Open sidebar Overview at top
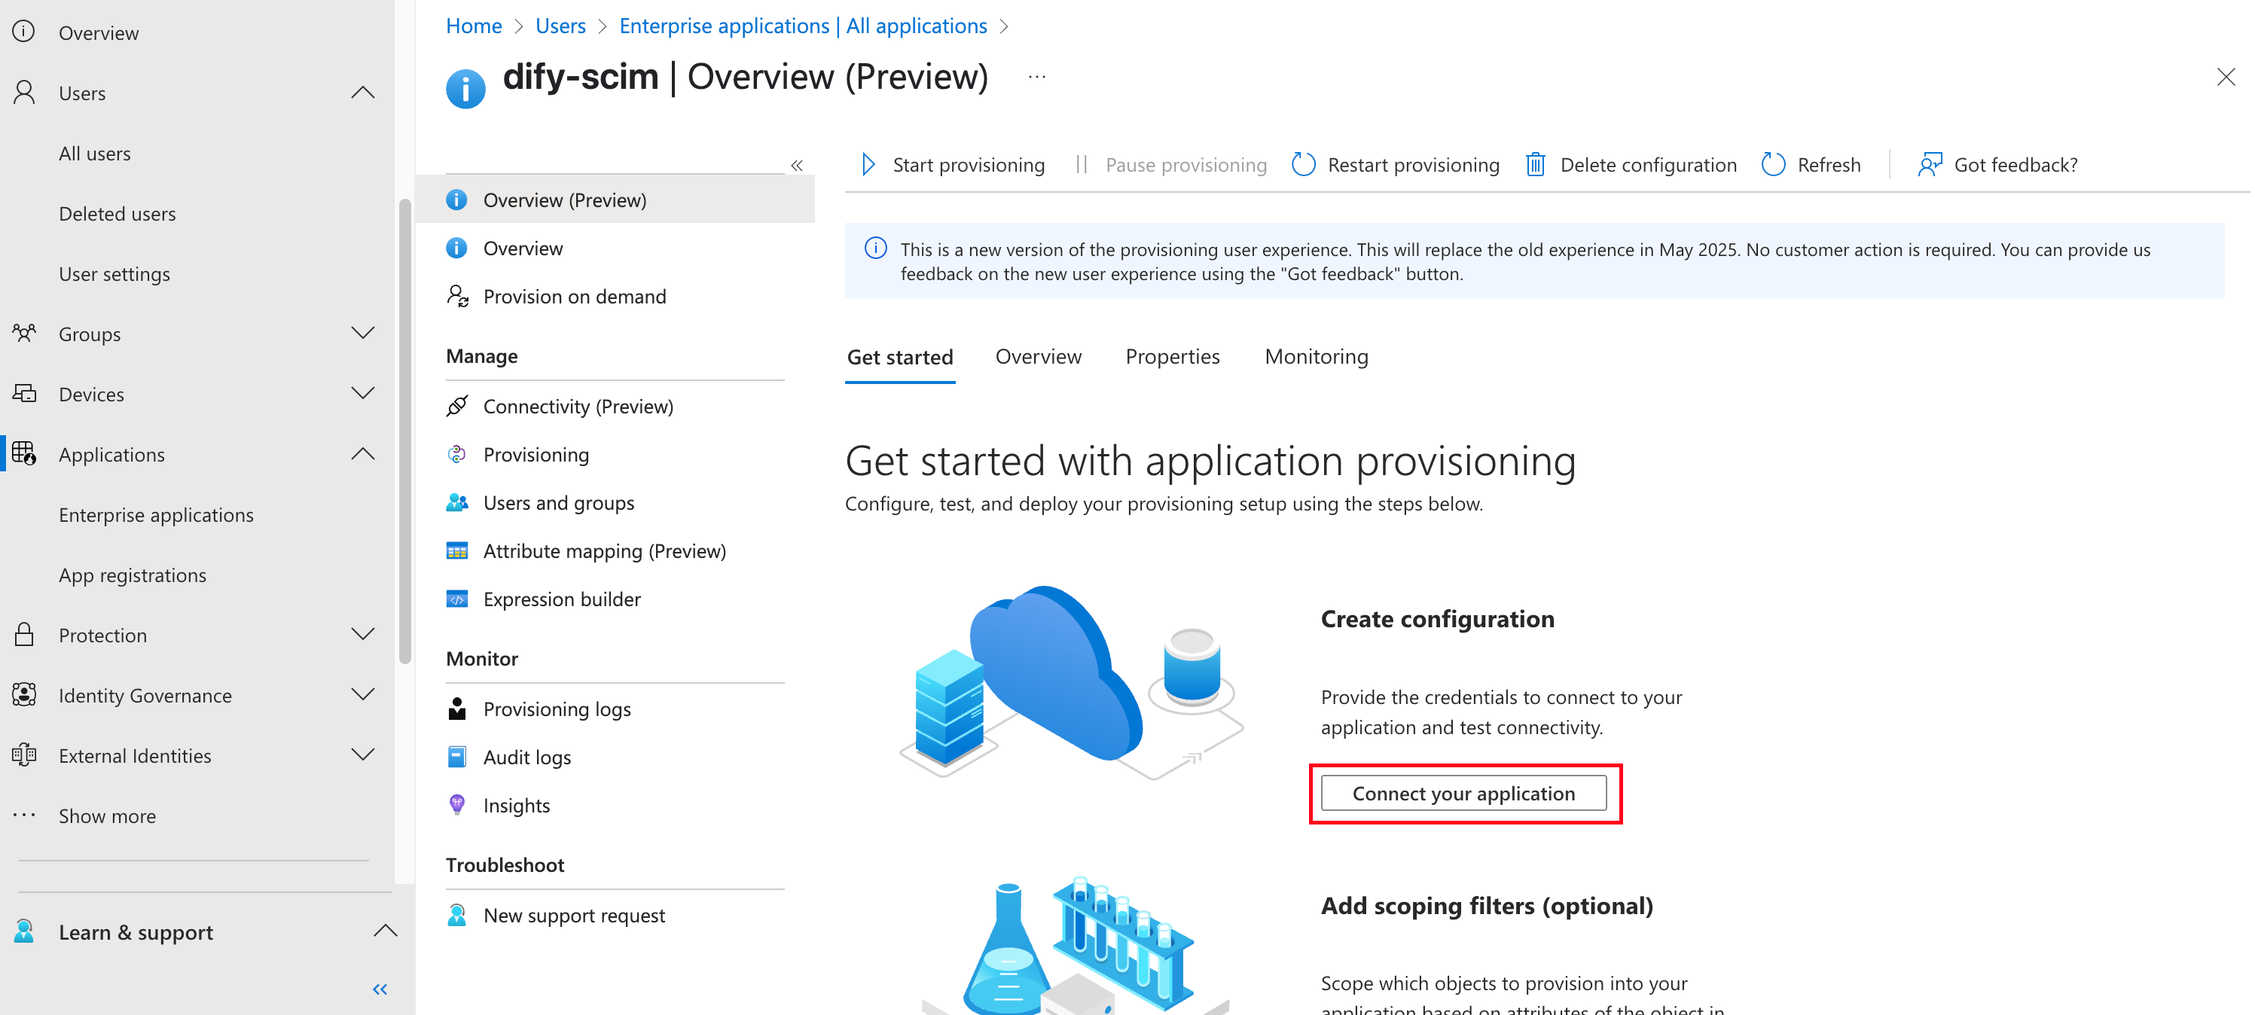This screenshot has width=2255, height=1015. click(98, 32)
